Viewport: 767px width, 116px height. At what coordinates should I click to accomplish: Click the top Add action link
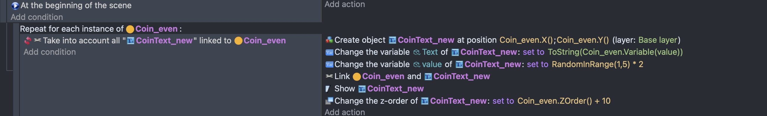coord(345,4)
